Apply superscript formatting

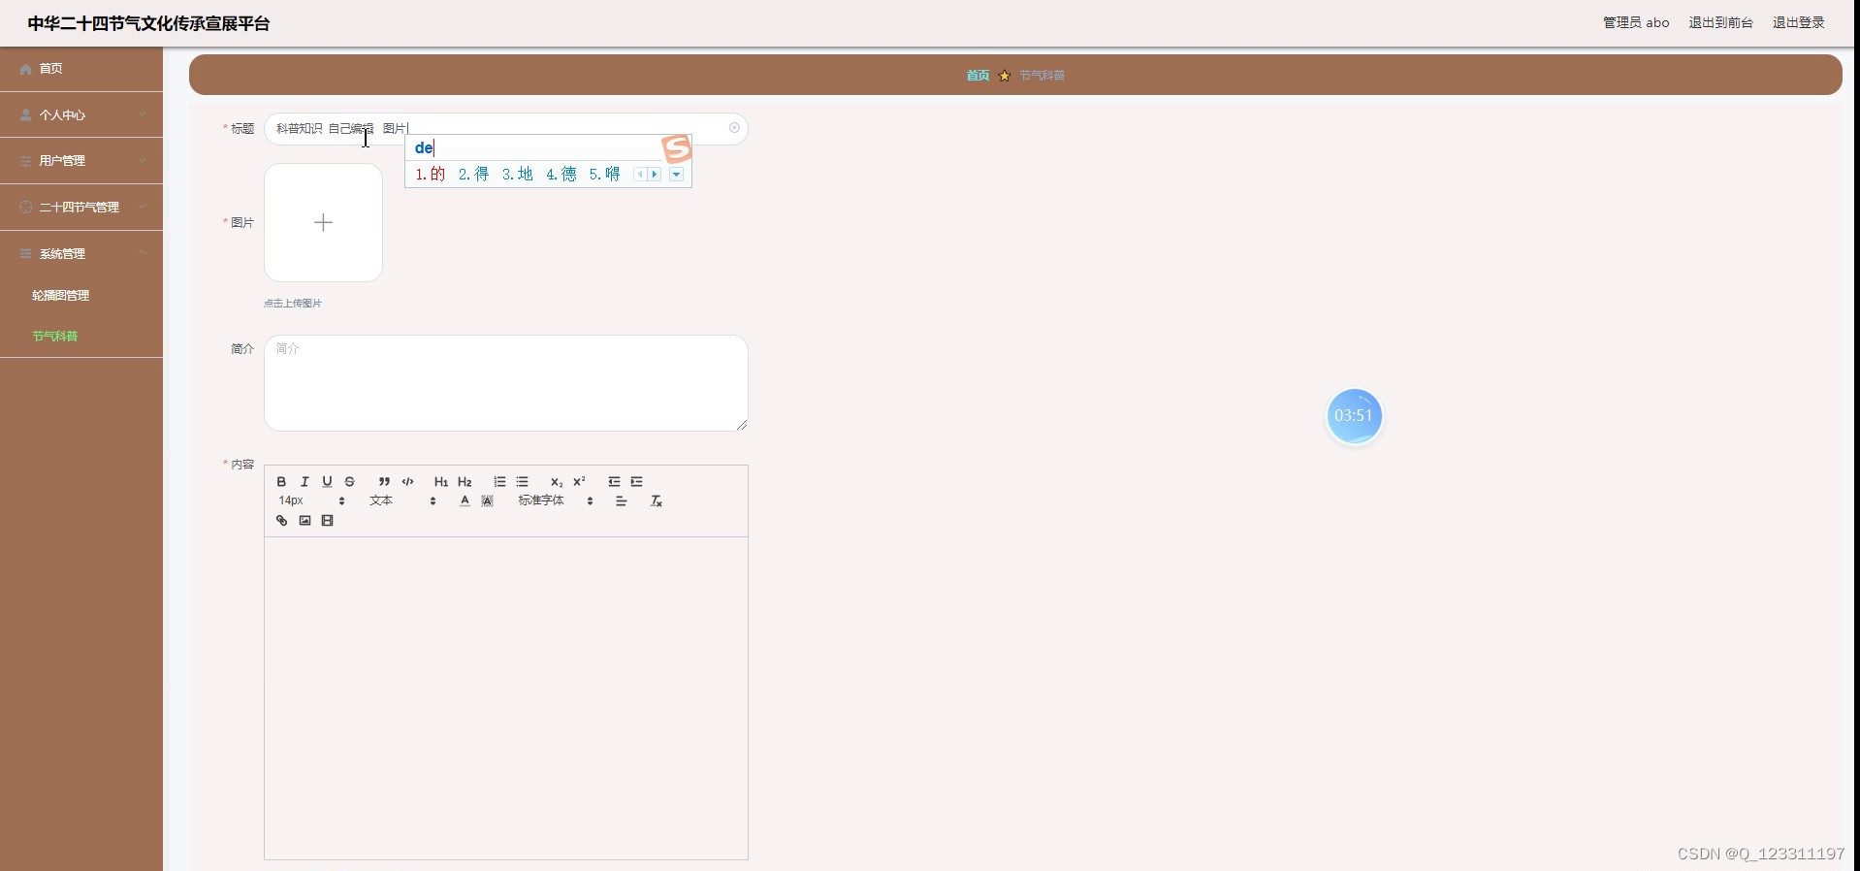[579, 482]
